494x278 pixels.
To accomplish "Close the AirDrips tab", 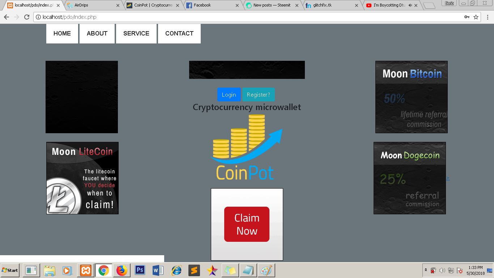I will coord(118,5).
